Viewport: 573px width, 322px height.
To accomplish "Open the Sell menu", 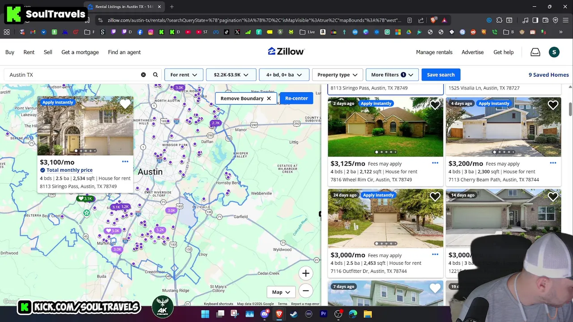I will coord(48,52).
